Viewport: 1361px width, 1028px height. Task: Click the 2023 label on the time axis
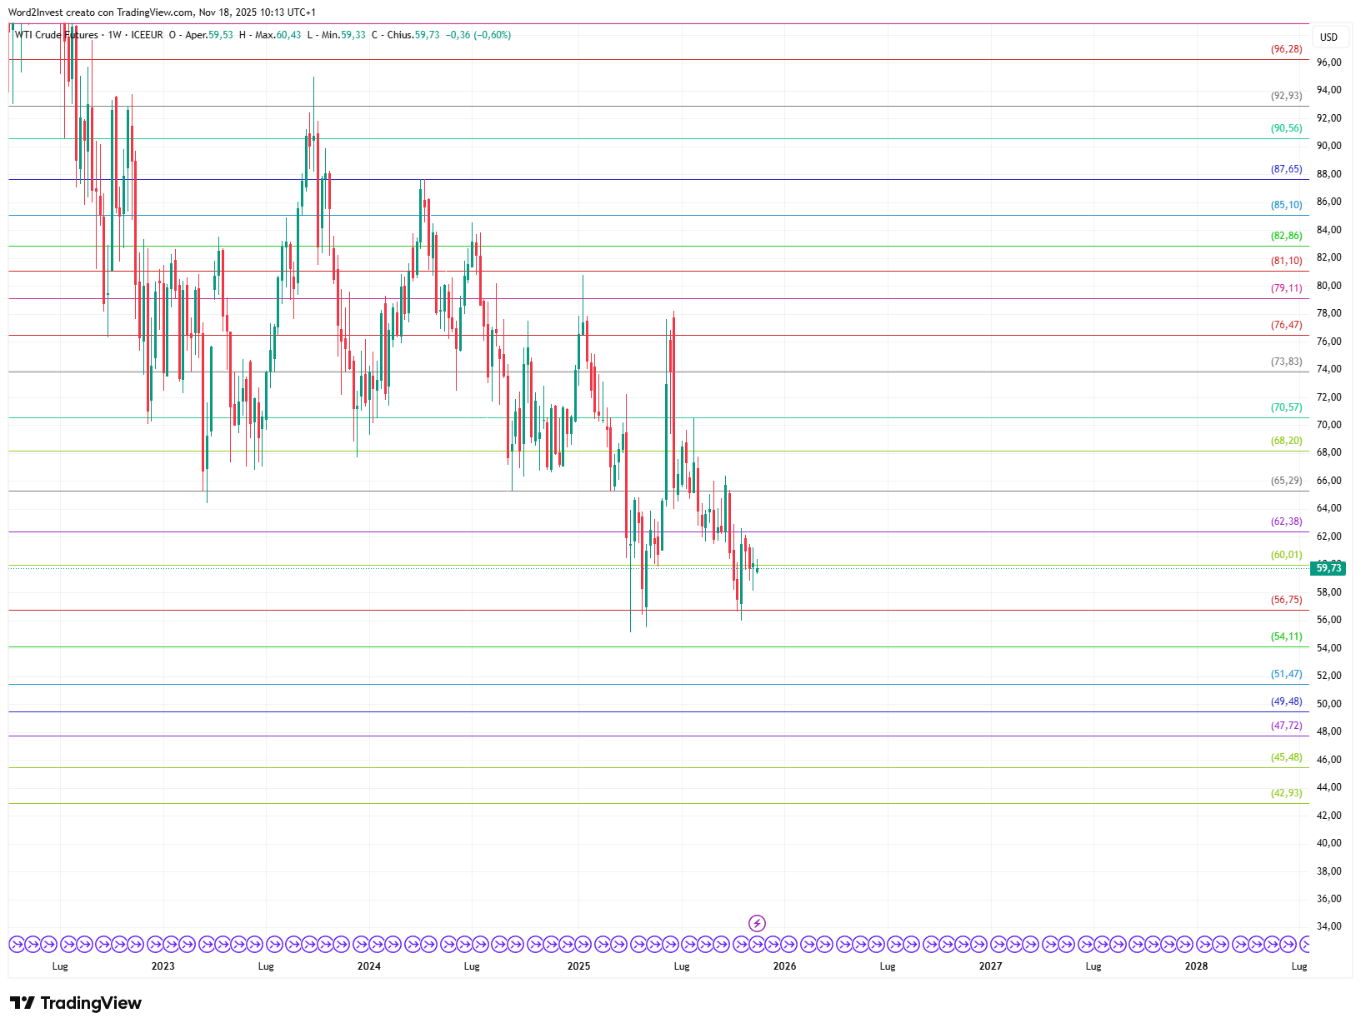163,966
